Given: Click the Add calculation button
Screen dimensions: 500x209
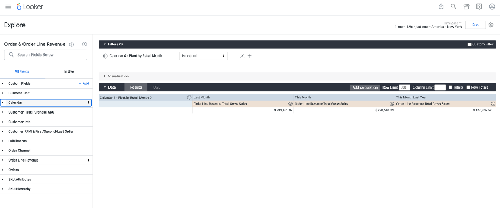Looking at the screenshot, I should (365, 87).
